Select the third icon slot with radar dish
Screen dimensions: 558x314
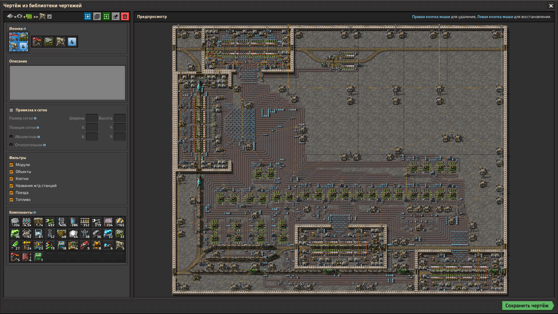click(60, 42)
